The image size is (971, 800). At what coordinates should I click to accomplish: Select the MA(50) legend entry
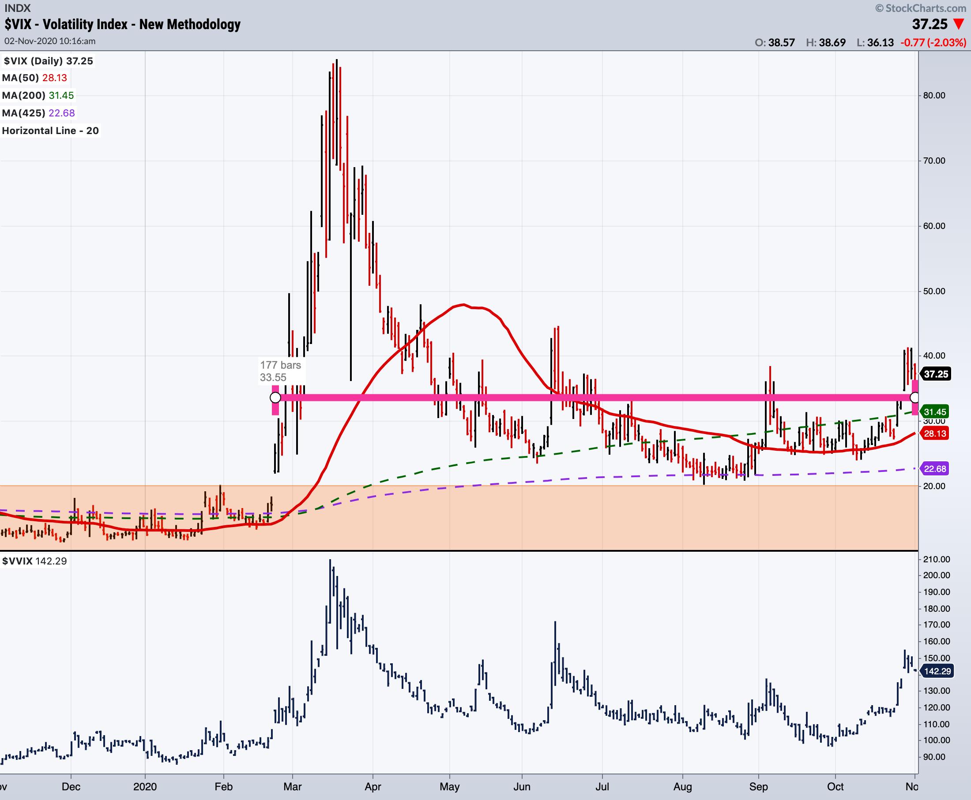coord(34,78)
